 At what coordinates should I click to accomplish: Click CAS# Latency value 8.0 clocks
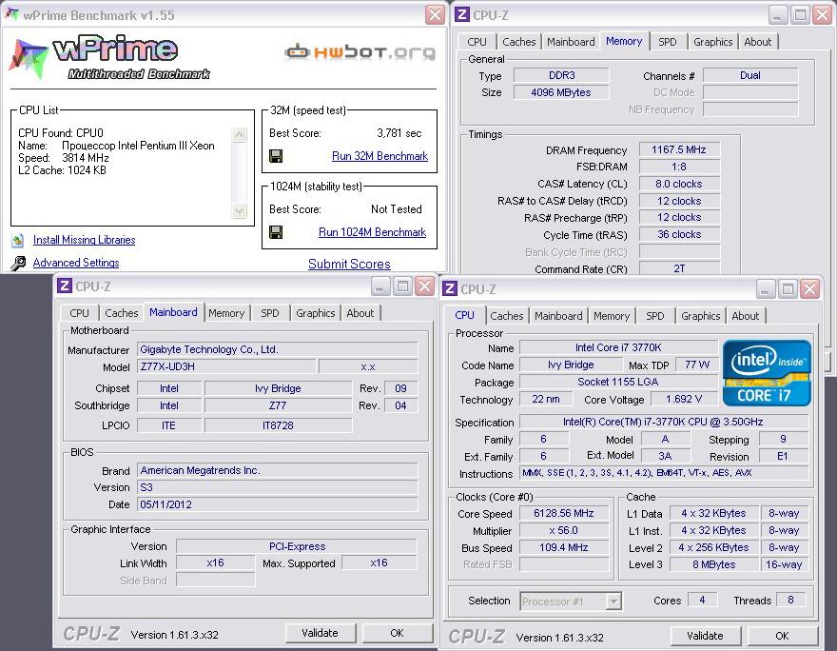click(x=679, y=184)
